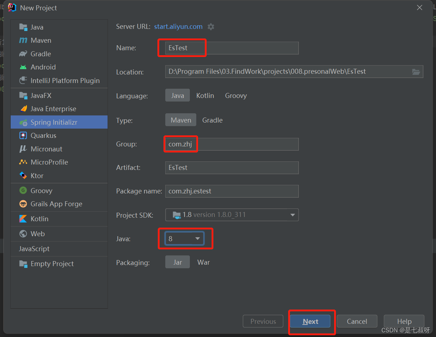Click the Kotlin logo icon

click(x=23, y=219)
